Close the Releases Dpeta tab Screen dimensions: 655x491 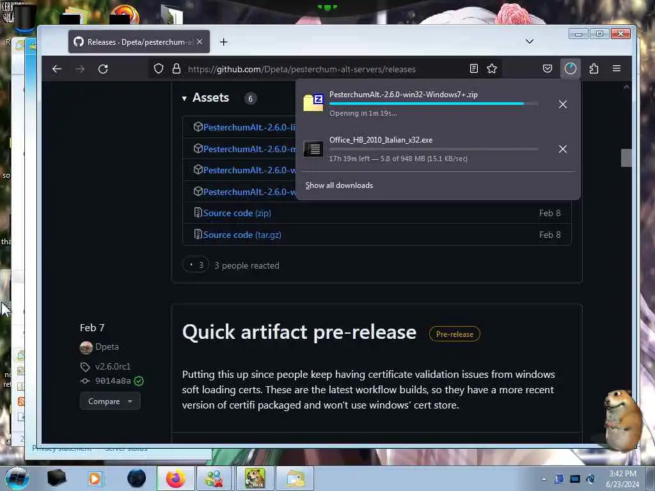(x=200, y=42)
